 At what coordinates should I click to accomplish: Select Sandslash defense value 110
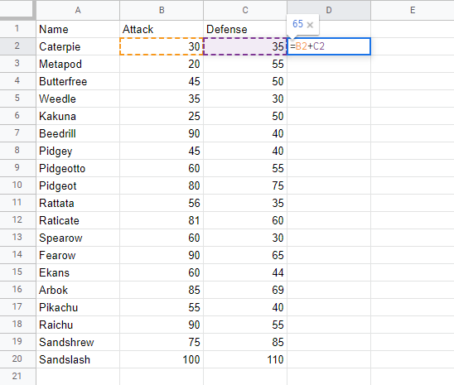point(245,359)
